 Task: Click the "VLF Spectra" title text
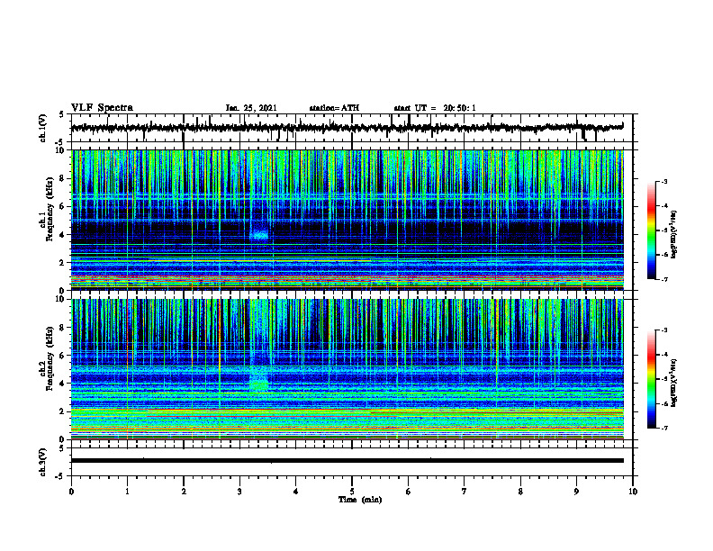tap(102, 107)
